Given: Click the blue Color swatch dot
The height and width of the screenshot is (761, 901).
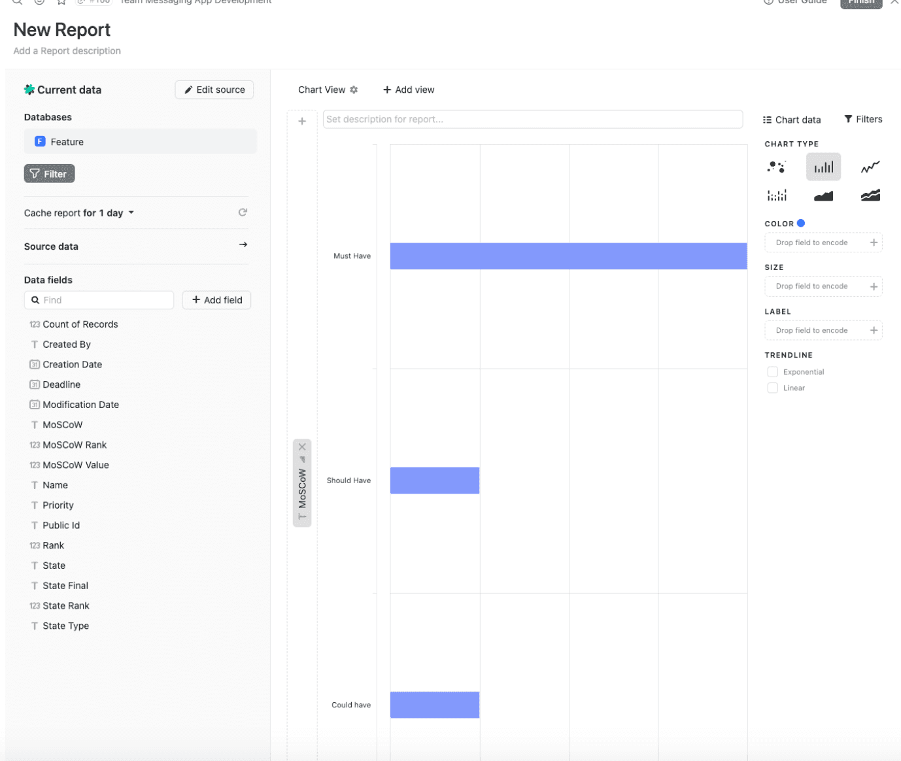Looking at the screenshot, I should click(802, 223).
